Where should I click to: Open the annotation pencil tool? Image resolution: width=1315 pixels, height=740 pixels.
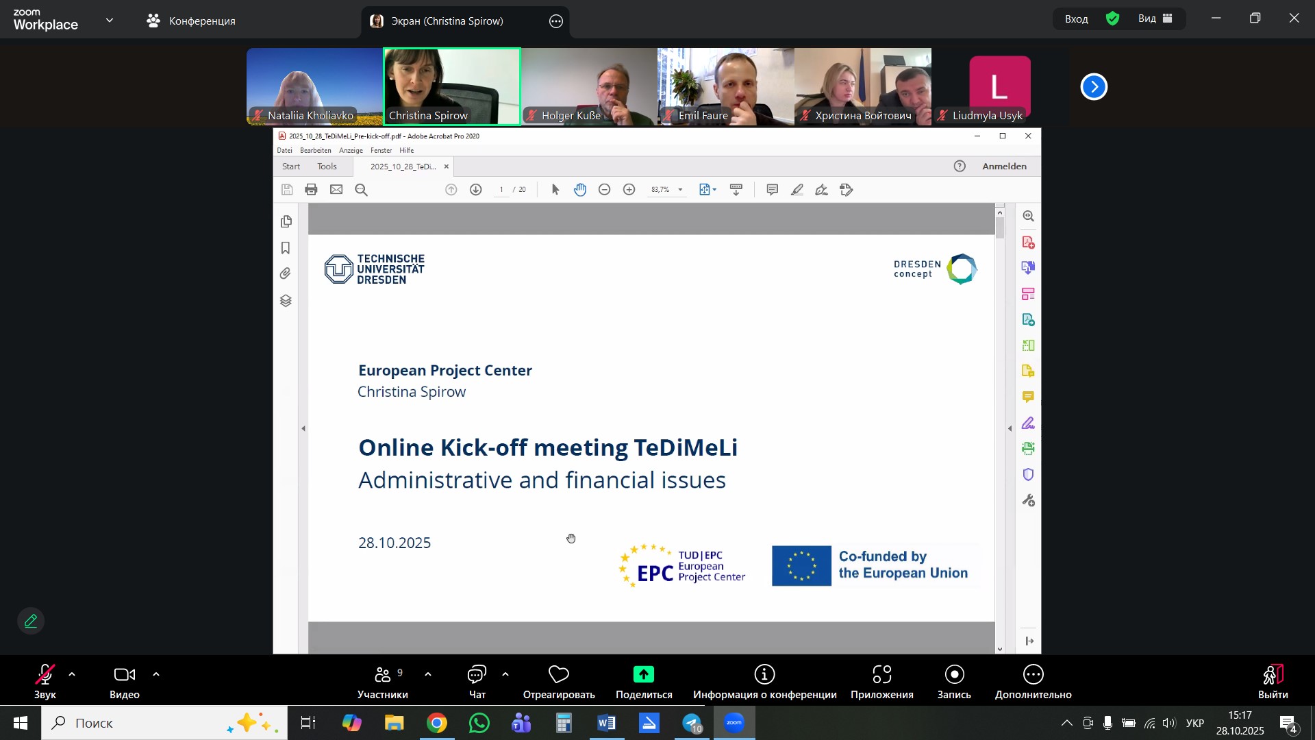click(31, 621)
